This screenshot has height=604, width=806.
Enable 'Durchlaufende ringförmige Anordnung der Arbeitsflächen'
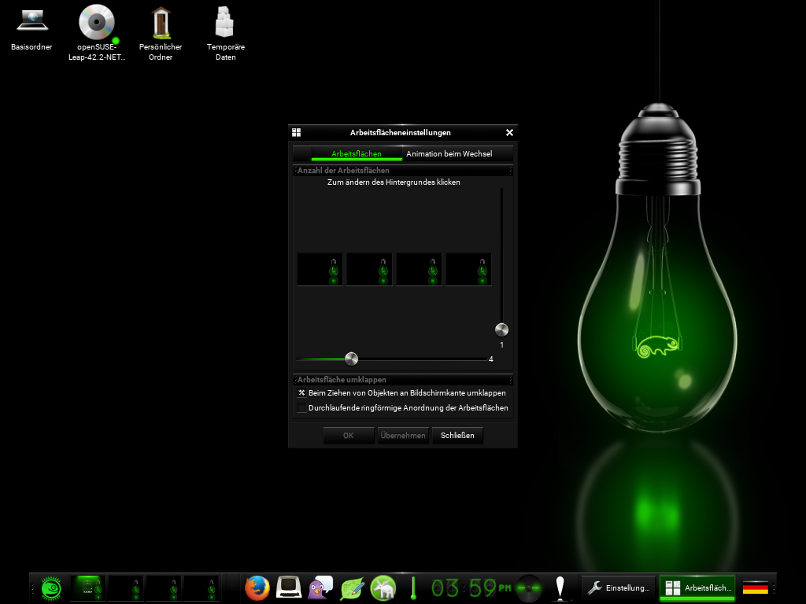(x=301, y=408)
